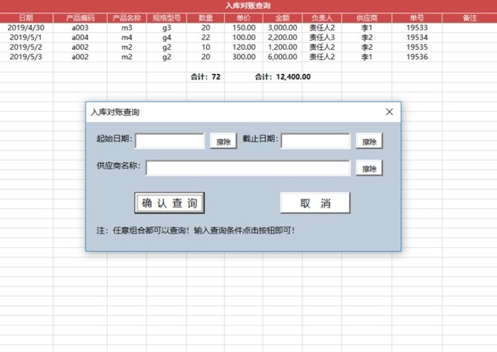Click the 取消 button
This screenshot has width=497, height=352.
[x=315, y=202]
